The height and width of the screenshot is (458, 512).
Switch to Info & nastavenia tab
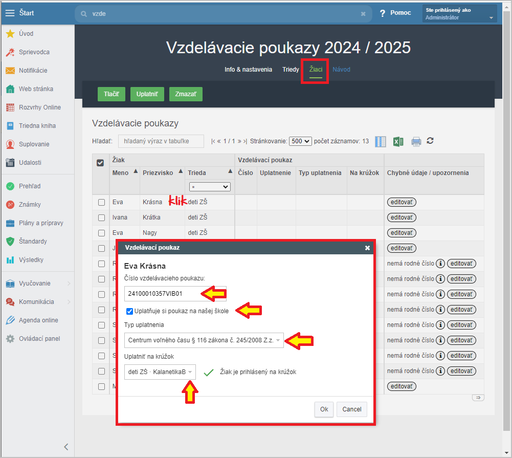(x=248, y=70)
